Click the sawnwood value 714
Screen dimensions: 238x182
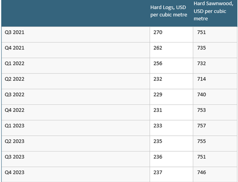click(202, 79)
